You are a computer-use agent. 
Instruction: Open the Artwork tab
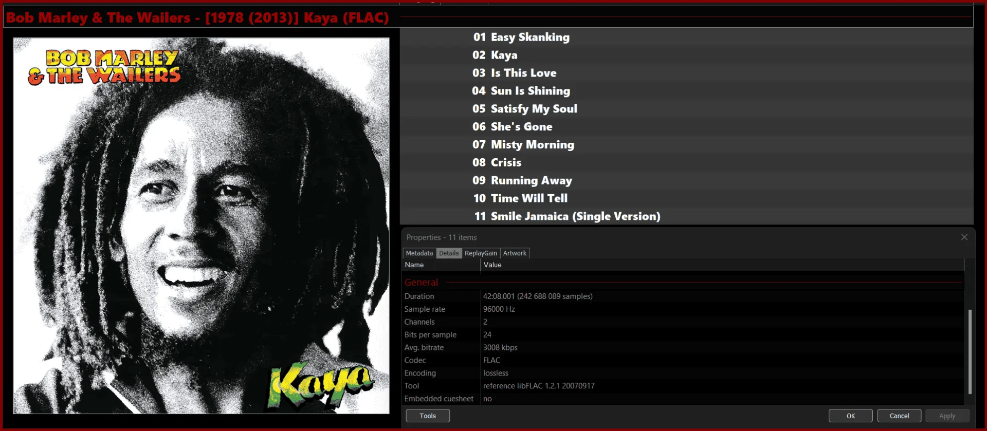coord(515,253)
